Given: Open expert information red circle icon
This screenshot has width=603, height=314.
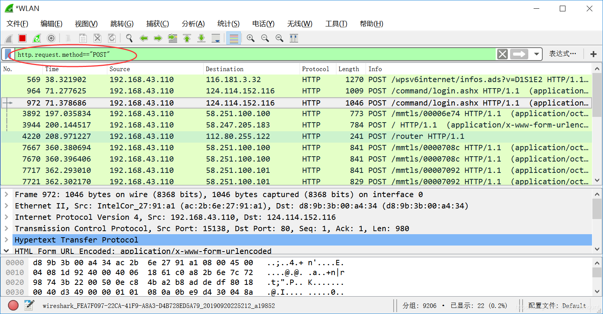Looking at the screenshot, I should tap(13, 305).
